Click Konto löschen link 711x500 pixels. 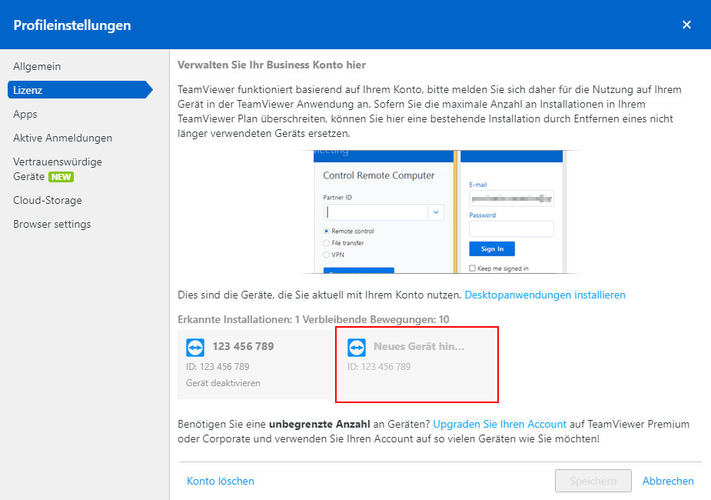(x=221, y=481)
